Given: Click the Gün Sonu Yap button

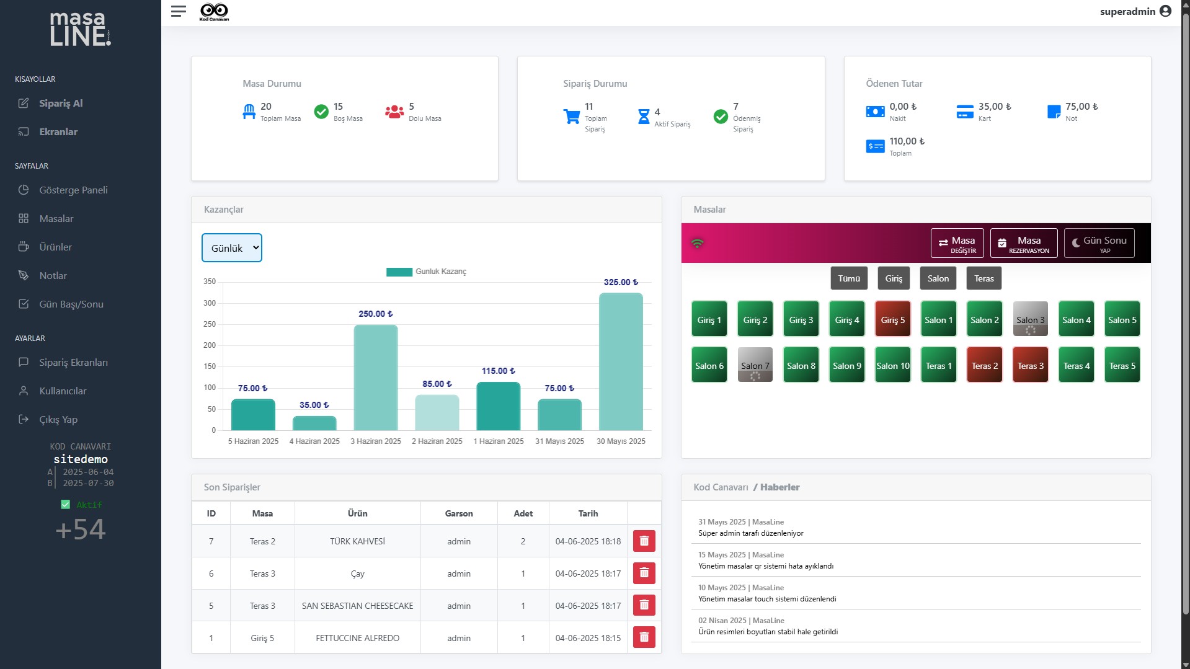Looking at the screenshot, I should pyautogui.click(x=1099, y=244).
